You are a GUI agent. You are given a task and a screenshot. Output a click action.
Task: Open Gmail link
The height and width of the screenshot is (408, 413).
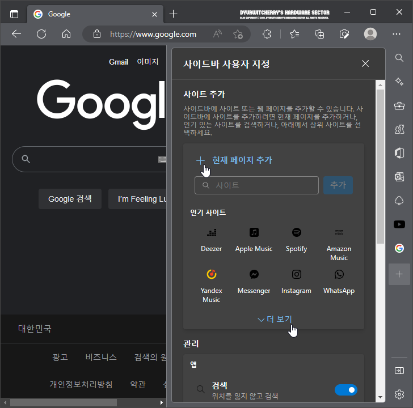point(119,62)
